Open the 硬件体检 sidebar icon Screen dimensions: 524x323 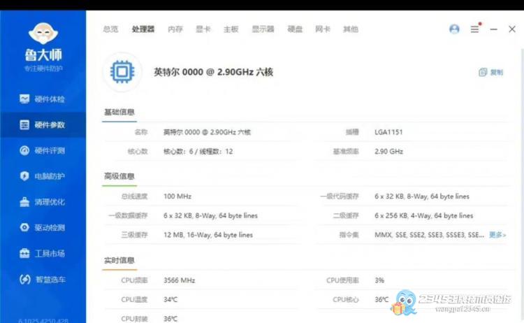24,99
